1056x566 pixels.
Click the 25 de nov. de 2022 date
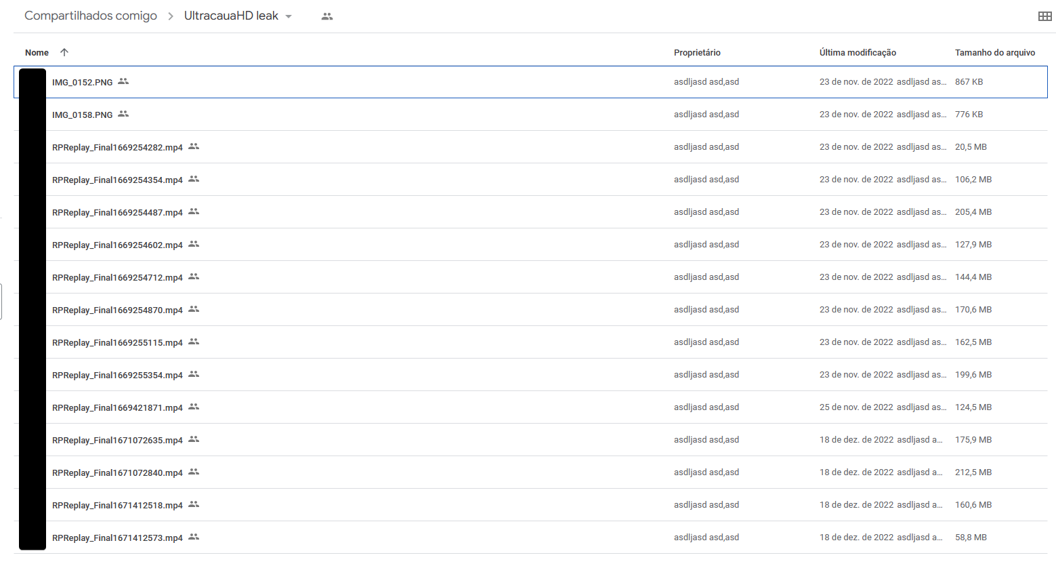(x=856, y=407)
